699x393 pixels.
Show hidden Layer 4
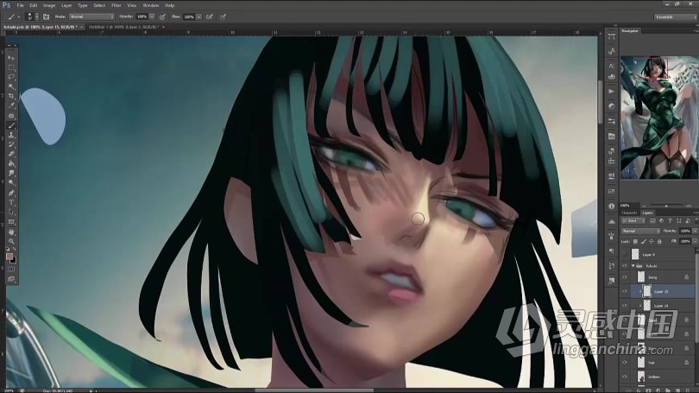625,254
